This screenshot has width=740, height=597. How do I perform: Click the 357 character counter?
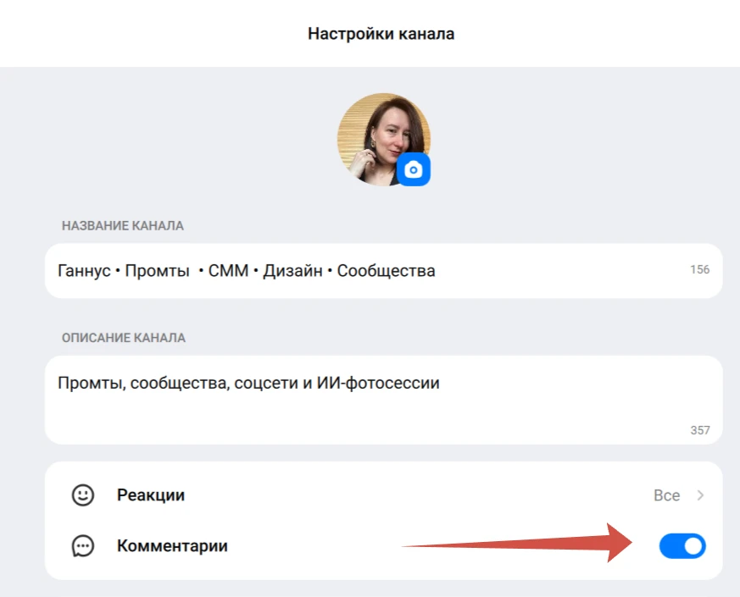click(700, 430)
